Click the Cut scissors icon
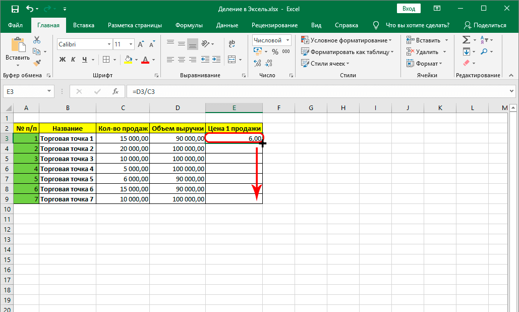The image size is (519, 312). (x=37, y=40)
